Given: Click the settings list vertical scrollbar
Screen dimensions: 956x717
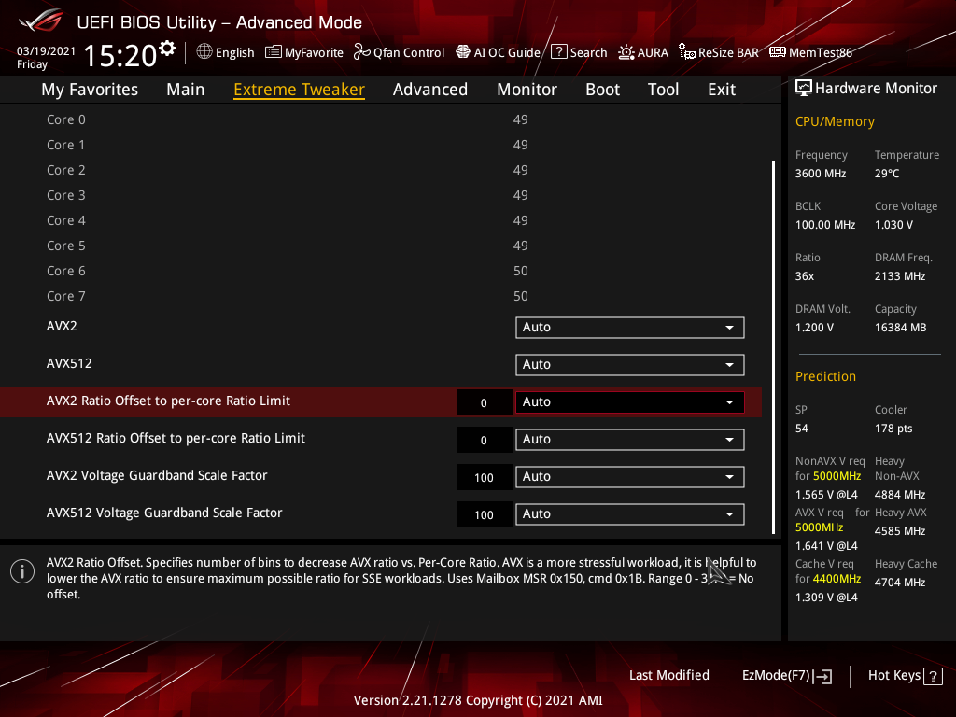Looking at the screenshot, I should coord(773,347).
